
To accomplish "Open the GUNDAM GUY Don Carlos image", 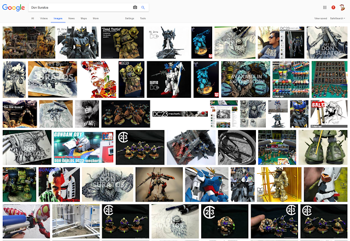I will 84,148.
